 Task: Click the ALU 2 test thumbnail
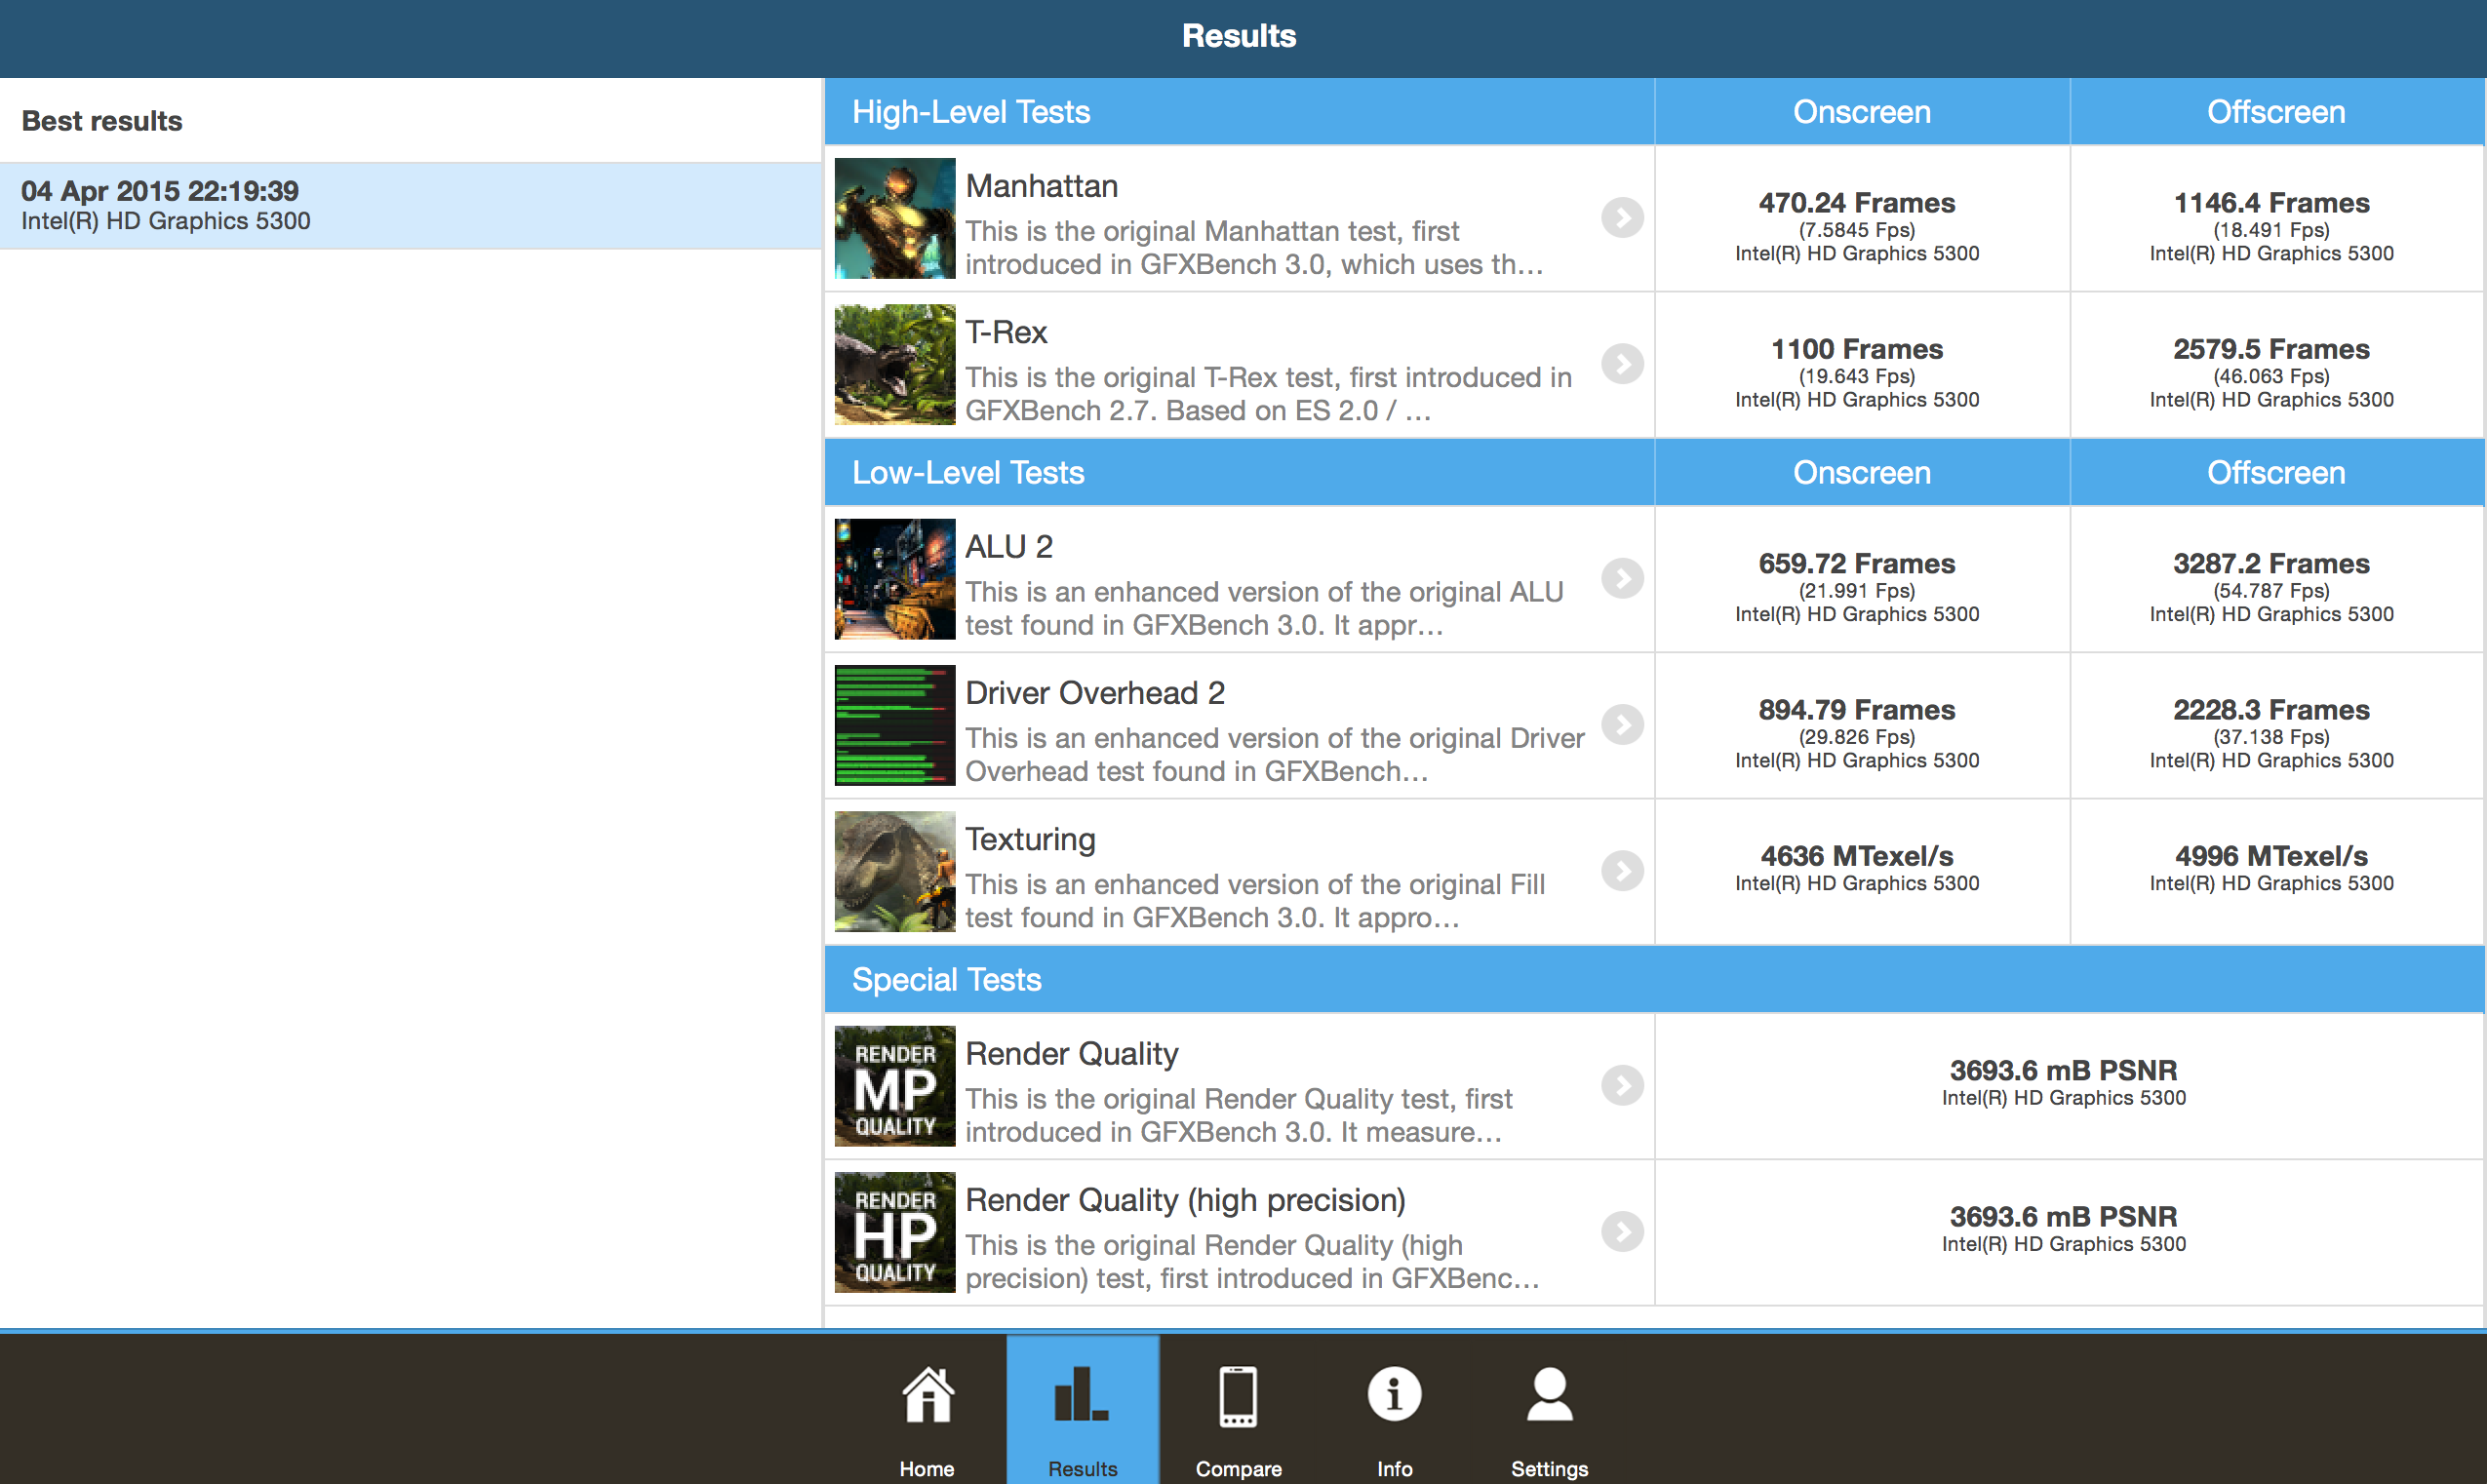(x=894, y=579)
